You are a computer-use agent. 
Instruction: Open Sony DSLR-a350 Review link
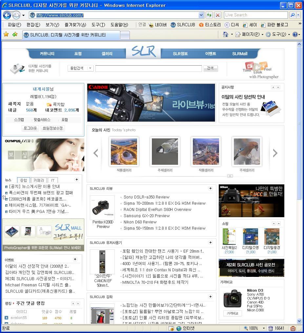coord(147,197)
